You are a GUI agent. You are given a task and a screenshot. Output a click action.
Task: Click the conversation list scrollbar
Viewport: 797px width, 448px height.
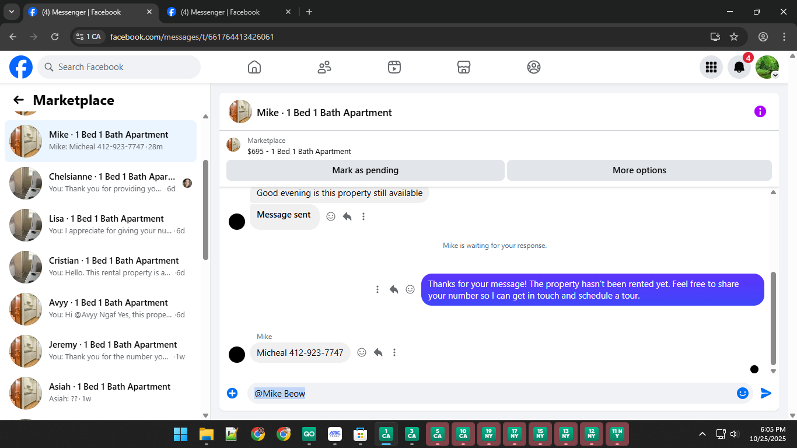[x=205, y=210]
